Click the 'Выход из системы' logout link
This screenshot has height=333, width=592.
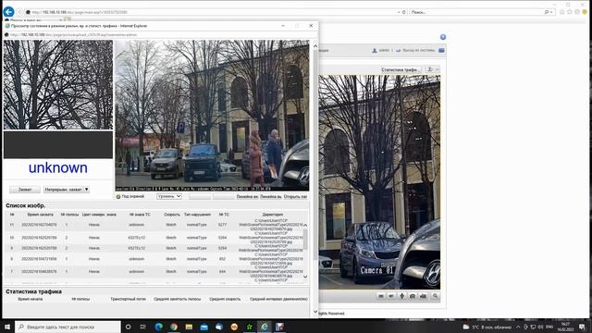point(418,50)
